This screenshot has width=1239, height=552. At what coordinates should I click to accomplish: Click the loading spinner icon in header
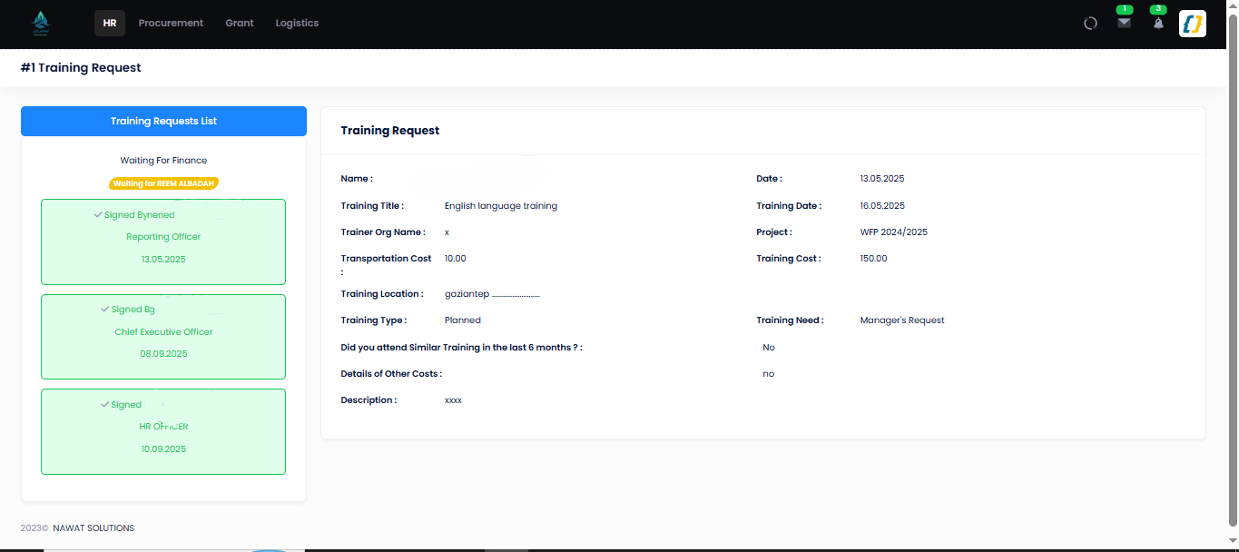(1091, 24)
